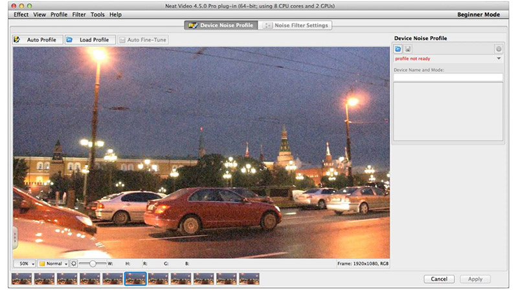
Task: Open the 50% zoom level dropdown
Action: click(x=25, y=264)
